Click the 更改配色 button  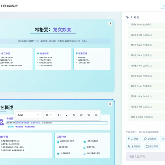(150, 139)
